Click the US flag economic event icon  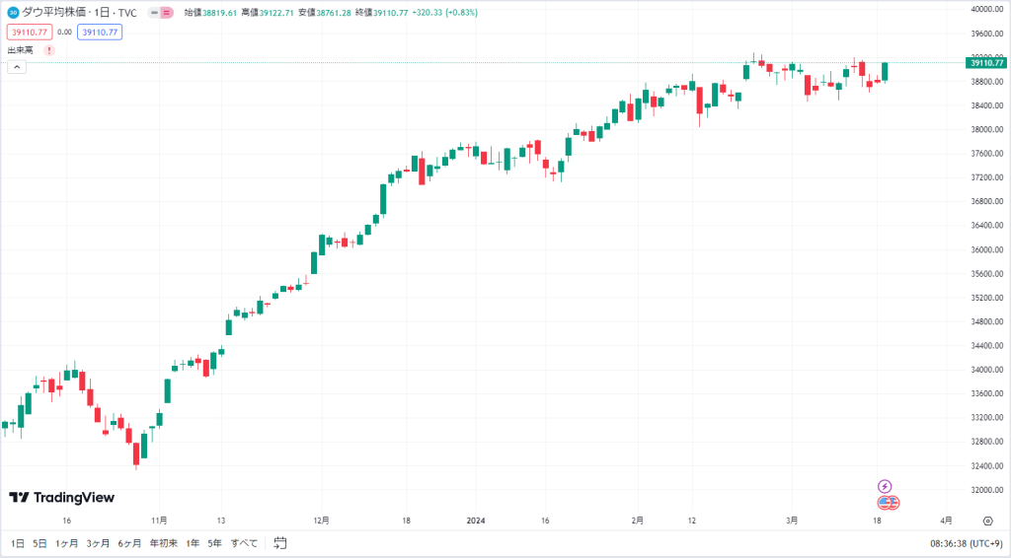tap(889, 502)
